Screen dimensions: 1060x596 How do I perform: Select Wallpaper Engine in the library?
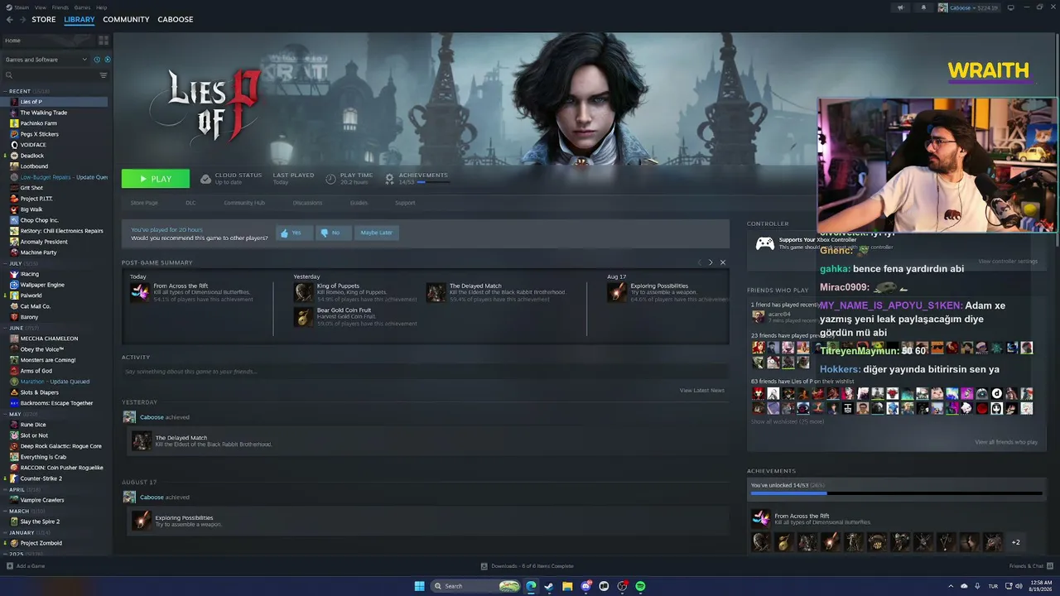click(x=41, y=285)
